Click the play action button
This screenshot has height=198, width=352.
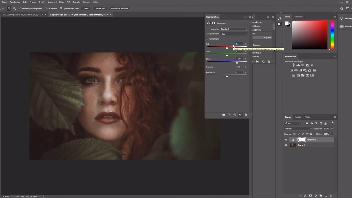pos(279,24)
